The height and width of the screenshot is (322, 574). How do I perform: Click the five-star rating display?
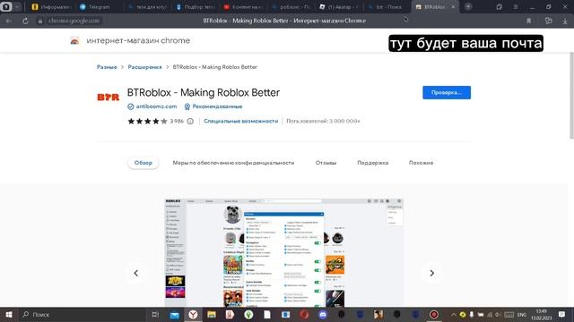[147, 122]
